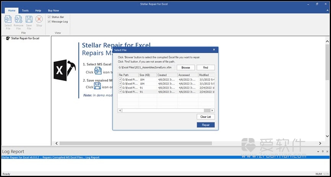Click the Browse button
This screenshot has height=177, width=331.
(x=185, y=68)
